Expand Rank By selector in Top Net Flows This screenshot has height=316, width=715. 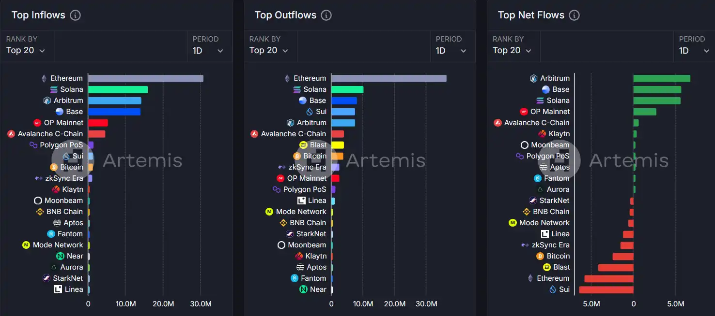click(x=513, y=50)
